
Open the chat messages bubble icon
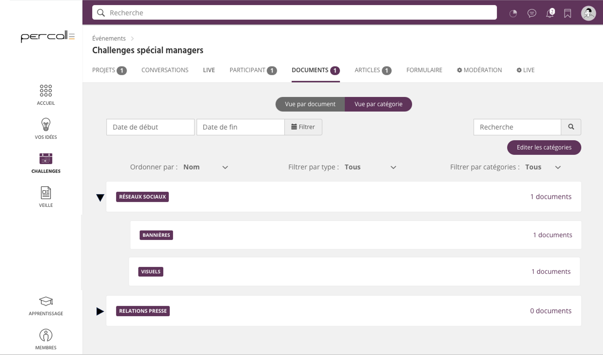click(x=532, y=13)
